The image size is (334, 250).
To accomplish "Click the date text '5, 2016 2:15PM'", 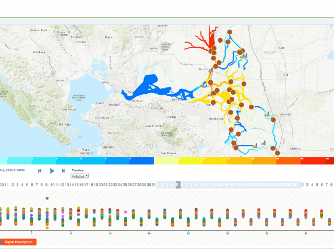I will coord(14,170).
